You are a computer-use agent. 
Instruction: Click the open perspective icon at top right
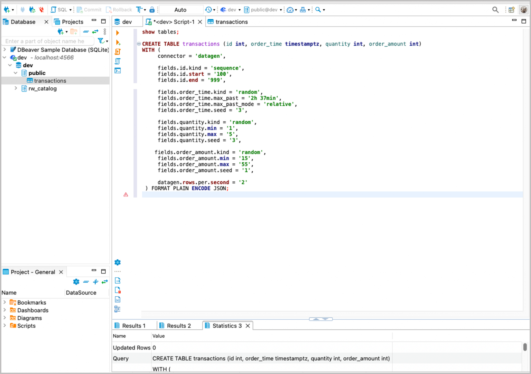click(512, 10)
